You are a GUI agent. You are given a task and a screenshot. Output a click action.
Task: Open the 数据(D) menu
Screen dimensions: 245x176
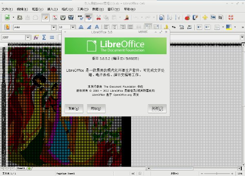point(98,9)
